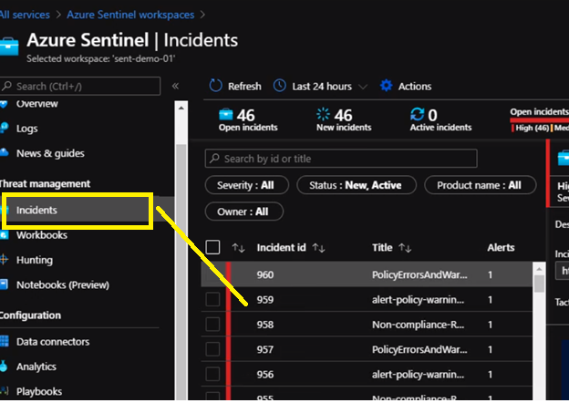Click the Active incidents sync icon
The height and width of the screenshot is (403, 569).
[417, 114]
